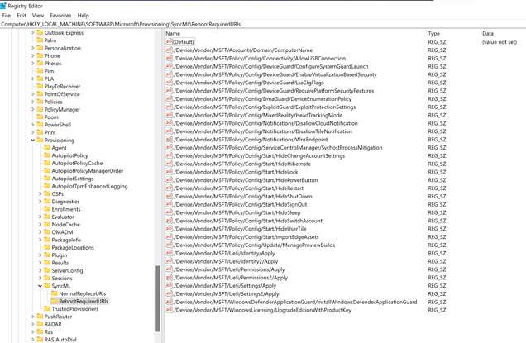Select the Uefi/Identity/Apply value name
This screenshot has height=343, width=526.
tap(224, 253)
